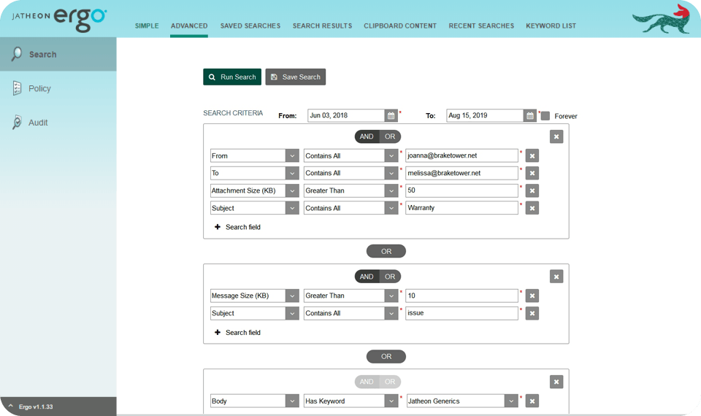Click the From date field Jun 03, 2018
The height and width of the screenshot is (416, 701).
coord(346,116)
